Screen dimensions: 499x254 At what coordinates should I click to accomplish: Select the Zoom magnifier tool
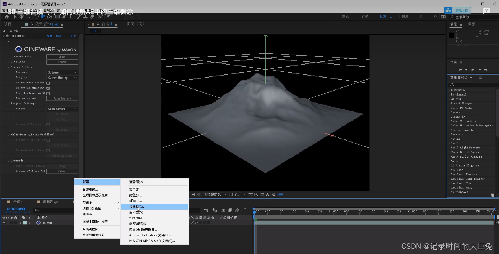tap(28, 17)
